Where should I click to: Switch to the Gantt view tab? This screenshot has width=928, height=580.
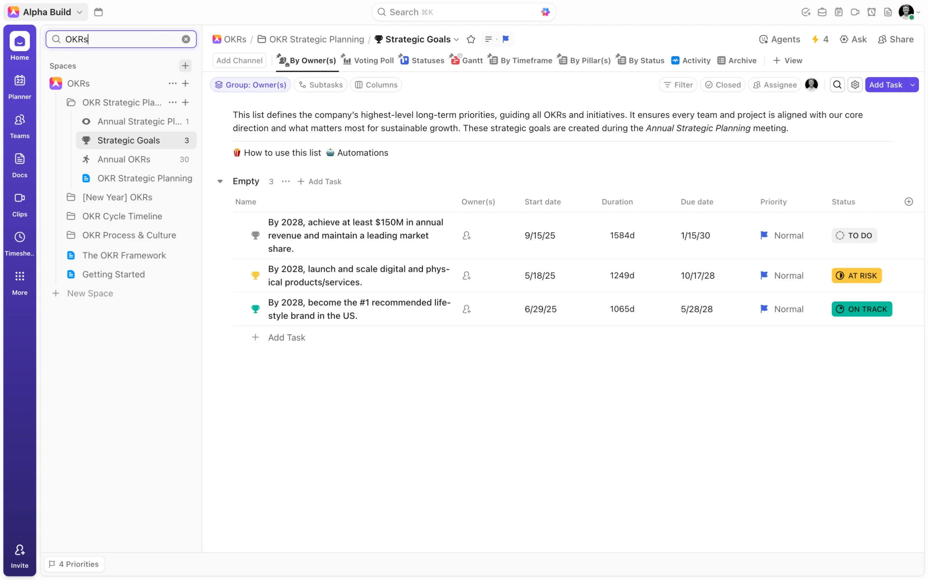pos(467,60)
